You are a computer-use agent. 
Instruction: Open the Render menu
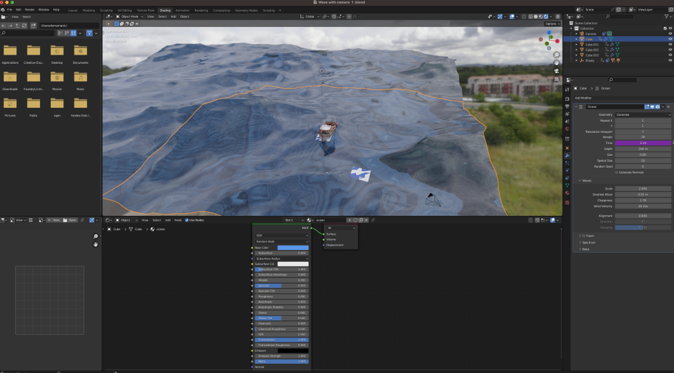tap(30, 10)
